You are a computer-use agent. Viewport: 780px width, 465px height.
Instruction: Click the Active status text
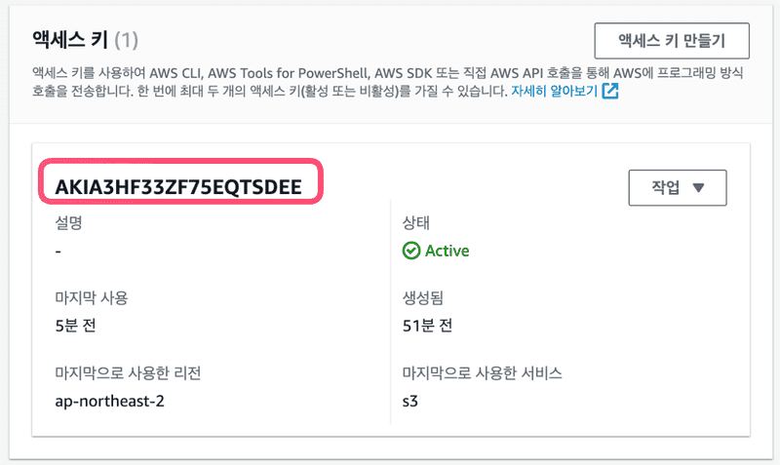click(x=447, y=251)
